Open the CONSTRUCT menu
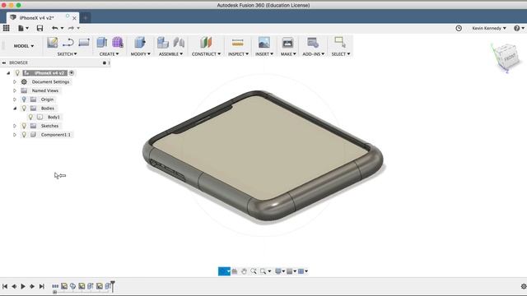 coord(206,53)
